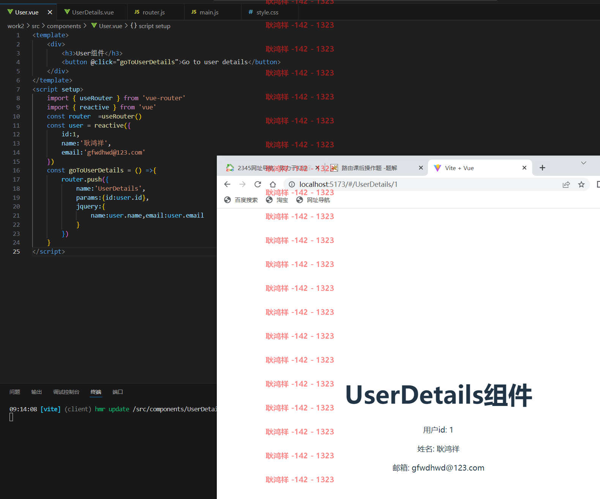Viewport: 600px width, 499px height.
Task: Click the <h3>User组件</h3> code line
Action: point(92,53)
